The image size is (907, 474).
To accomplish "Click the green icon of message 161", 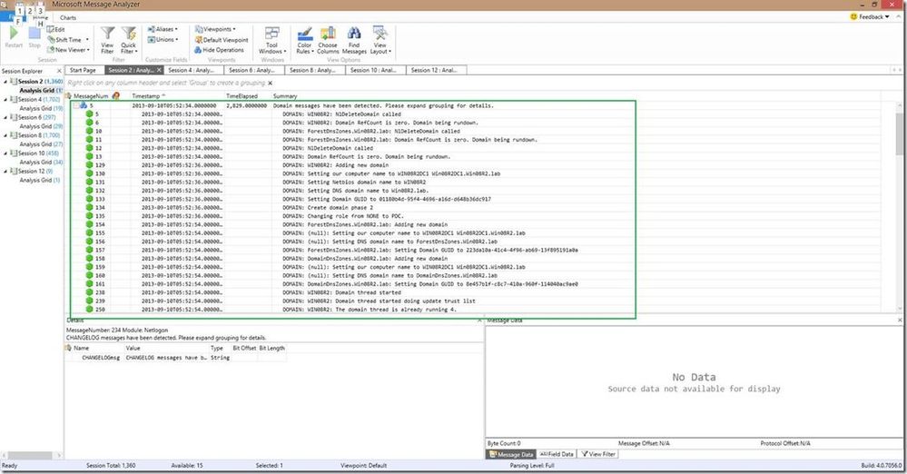I will 89,283.
